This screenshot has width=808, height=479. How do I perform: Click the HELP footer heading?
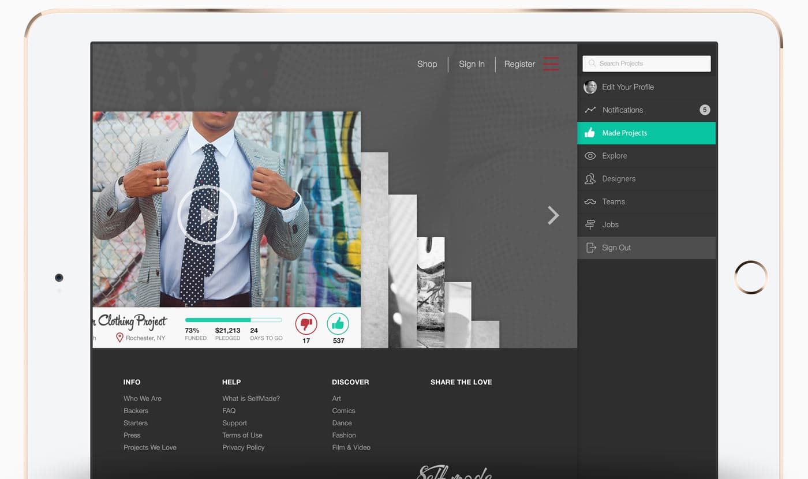pyautogui.click(x=231, y=382)
